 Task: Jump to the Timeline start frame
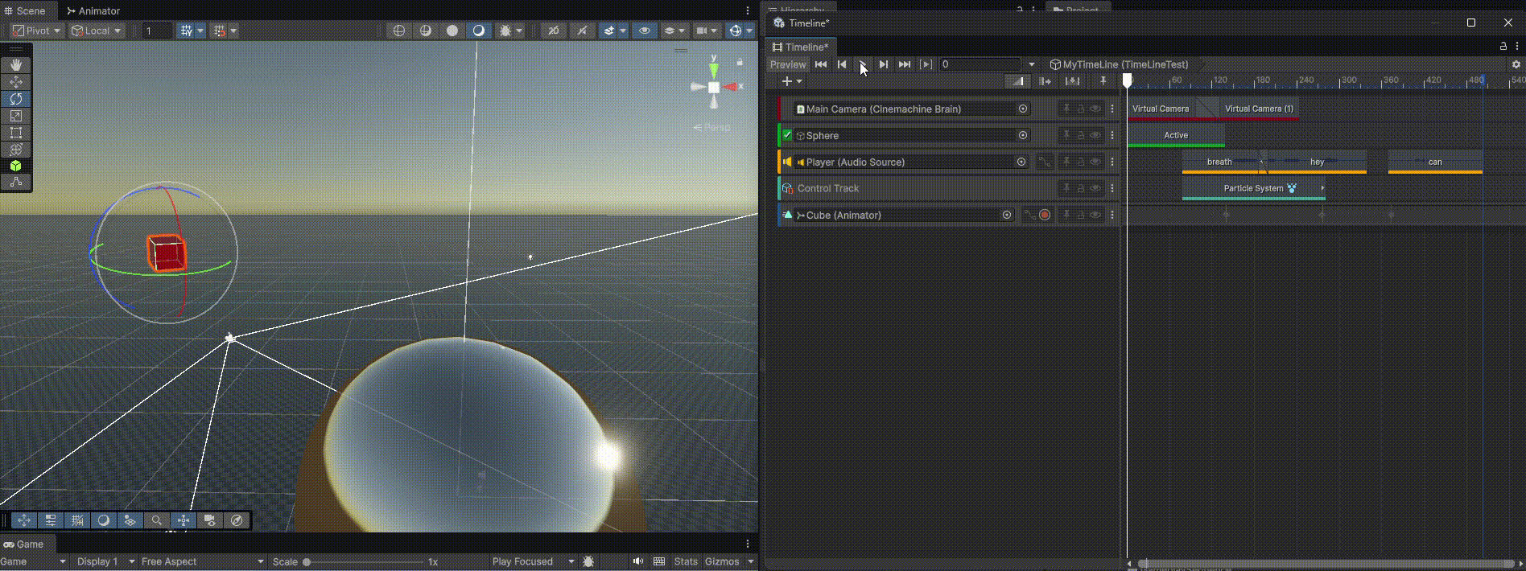point(821,64)
